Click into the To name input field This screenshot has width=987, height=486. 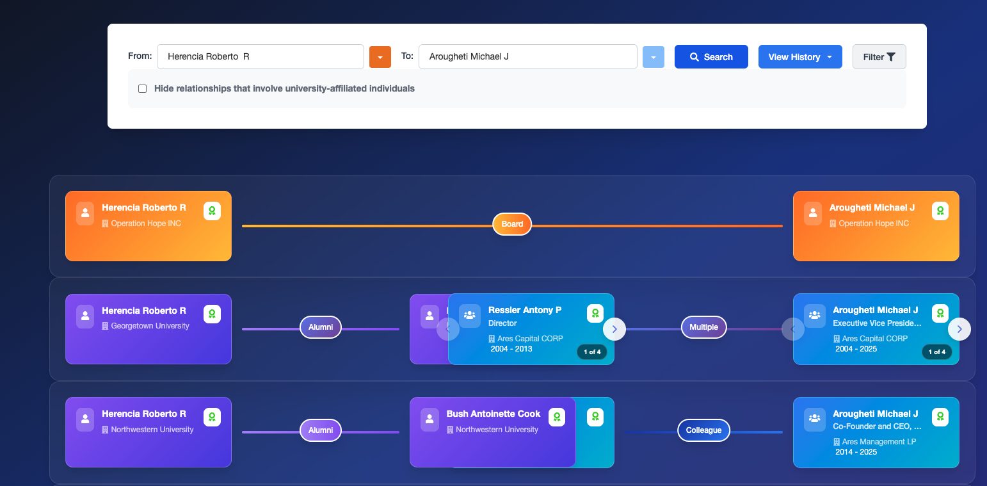click(528, 56)
